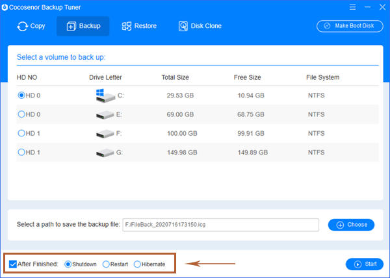This screenshot has width=390, height=278.
Task: Open the Restore tab
Action: click(139, 26)
